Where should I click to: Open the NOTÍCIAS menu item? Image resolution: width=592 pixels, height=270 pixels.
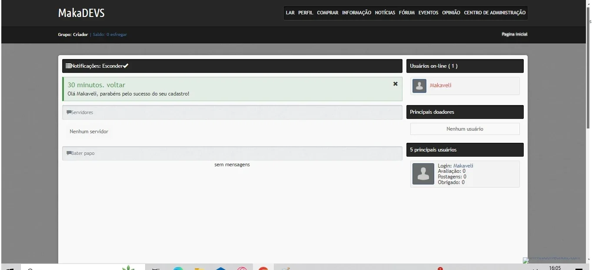point(385,13)
